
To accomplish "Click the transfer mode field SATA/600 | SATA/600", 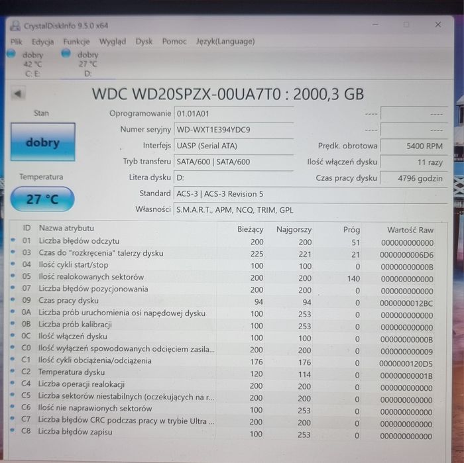I will pyautogui.click(x=233, y=162).
